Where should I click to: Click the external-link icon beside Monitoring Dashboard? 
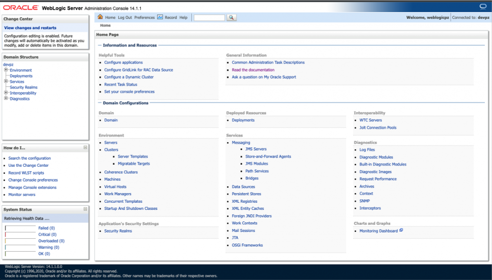point(401,231)
